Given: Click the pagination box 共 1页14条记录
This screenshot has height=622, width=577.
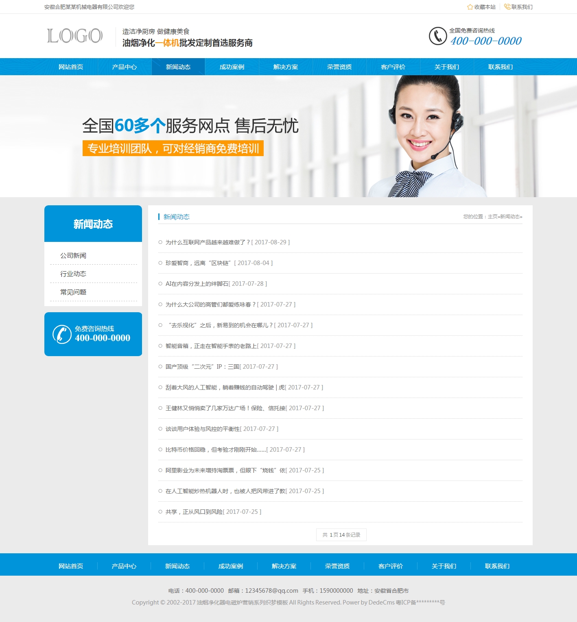Looking at the screenshot, I should click(x=341, y=535).
